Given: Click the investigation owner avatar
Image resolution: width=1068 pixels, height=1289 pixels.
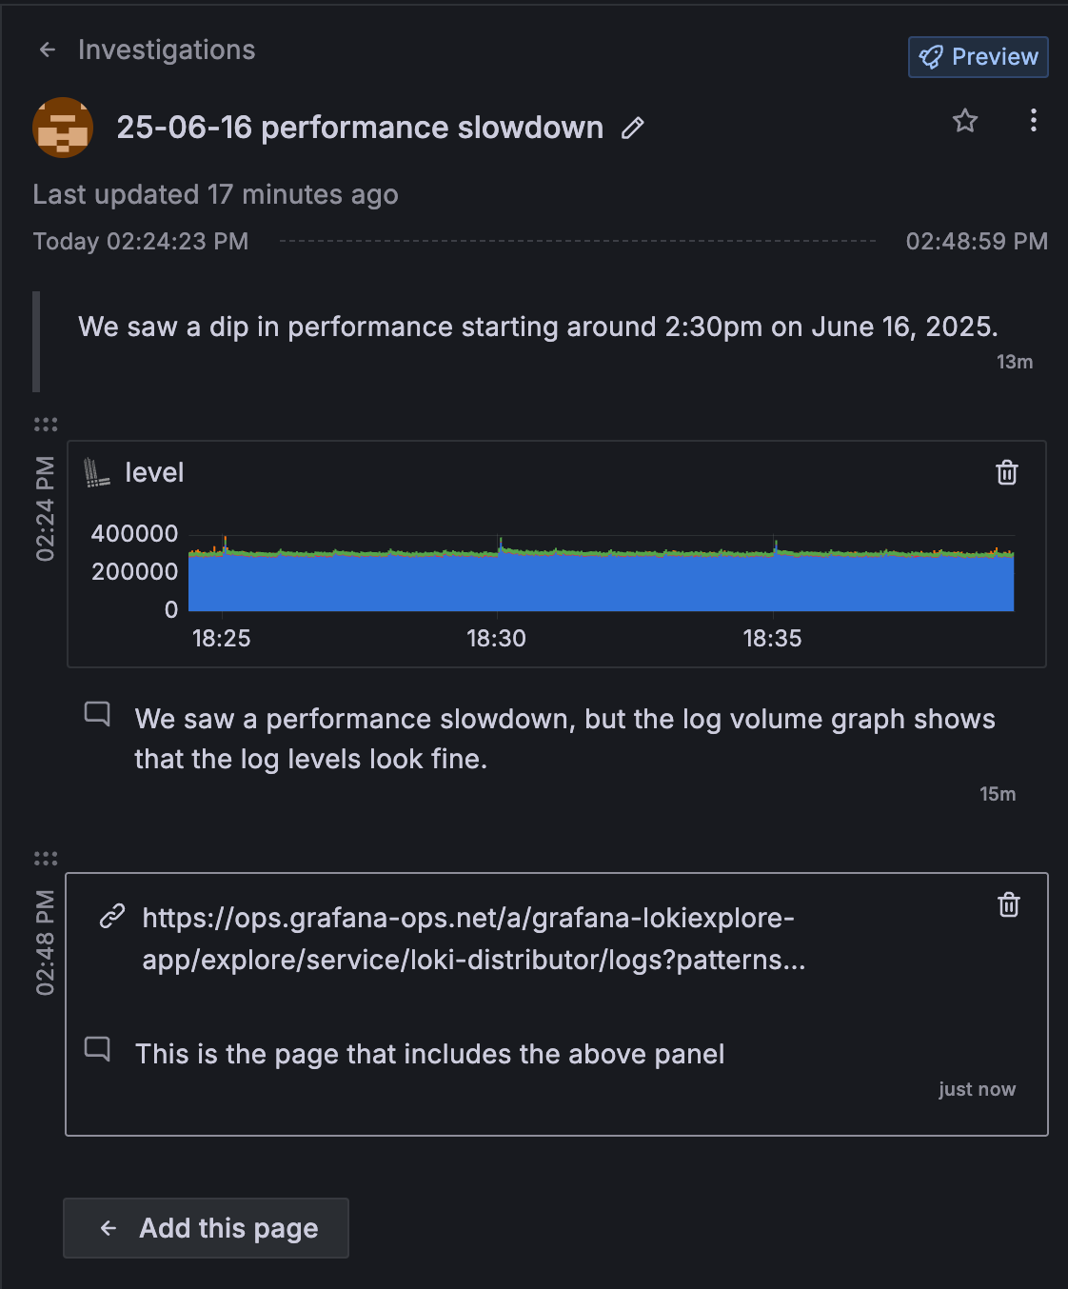Looking at the screenshot, I should [x=63, y=128].
